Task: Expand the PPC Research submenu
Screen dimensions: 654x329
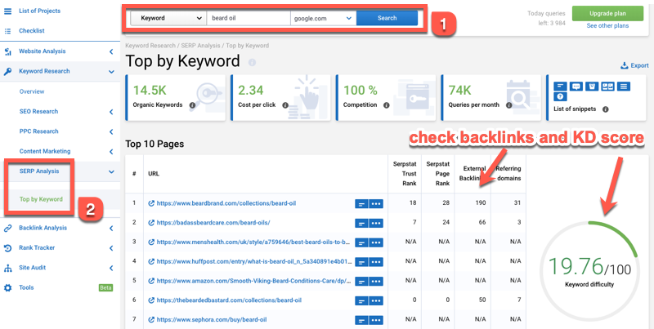Action: coord(111,131)
